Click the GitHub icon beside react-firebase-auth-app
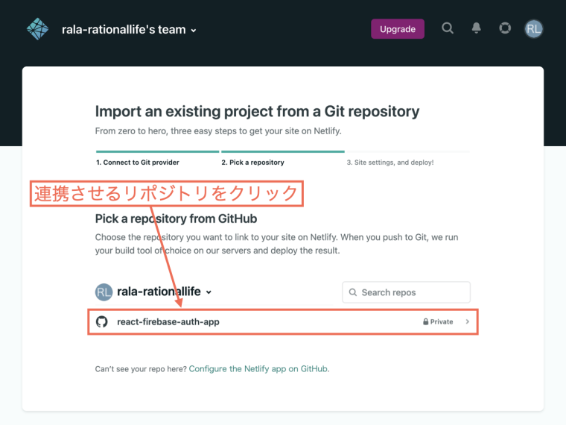Viewport: 566px width, 425px height. 102,321
